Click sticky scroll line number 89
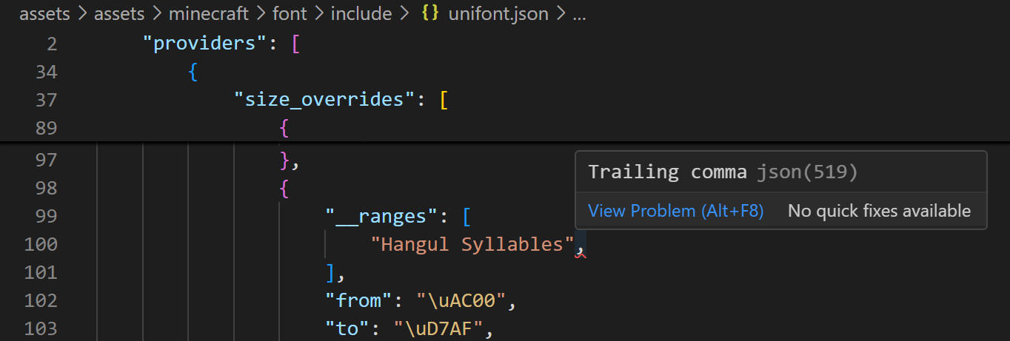 tap(46, 129)
